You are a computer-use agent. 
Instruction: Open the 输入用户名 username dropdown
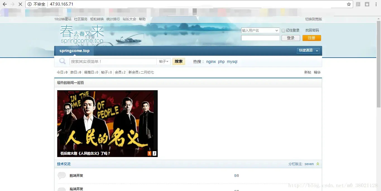260,30
